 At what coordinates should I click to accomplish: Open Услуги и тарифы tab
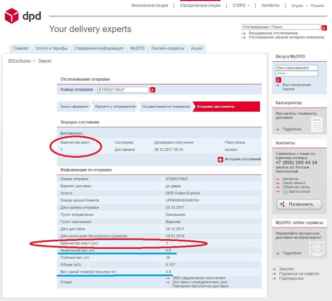click(x=51, y=48)
